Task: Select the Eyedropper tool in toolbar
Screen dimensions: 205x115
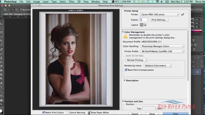Action: coord(1,45)
